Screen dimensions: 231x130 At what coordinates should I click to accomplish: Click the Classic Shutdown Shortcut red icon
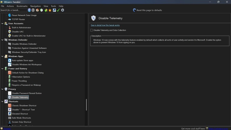9,105
